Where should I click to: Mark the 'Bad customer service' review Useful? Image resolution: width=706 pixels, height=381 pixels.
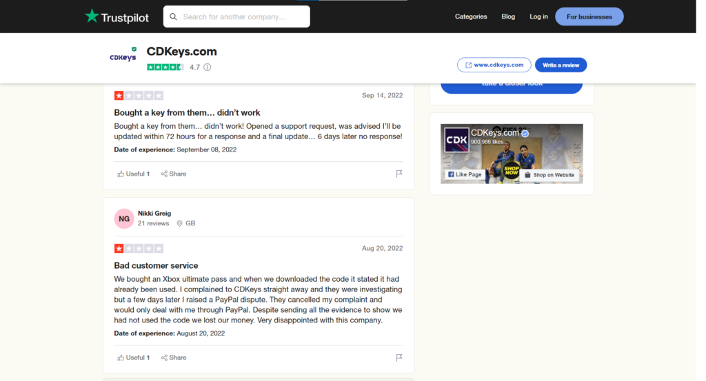tap(133, 358)
